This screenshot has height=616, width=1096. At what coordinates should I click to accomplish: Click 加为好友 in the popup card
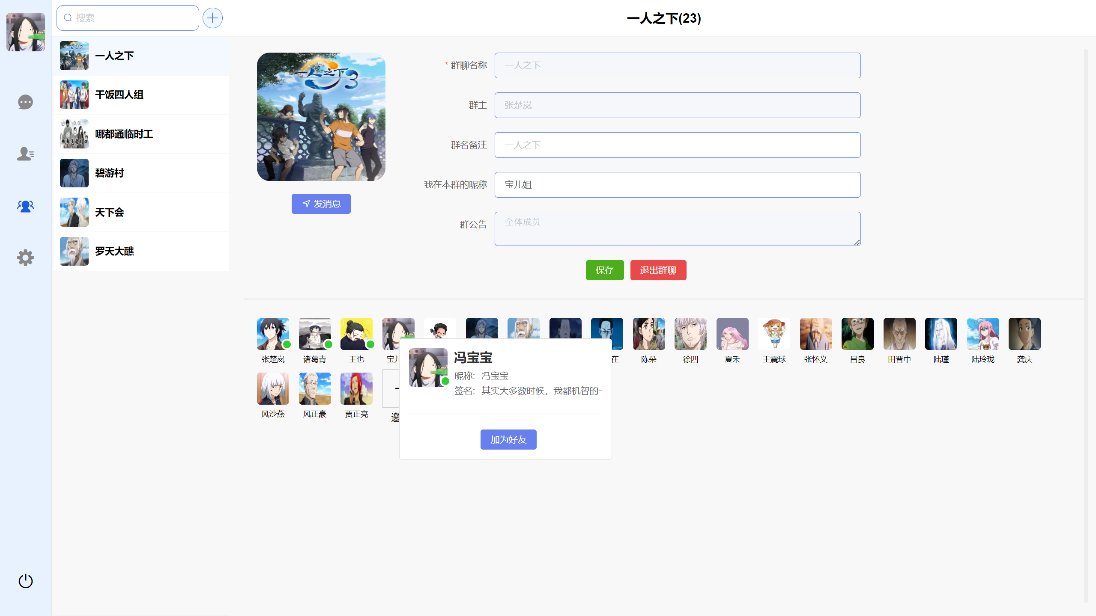(x=508, y=439)
